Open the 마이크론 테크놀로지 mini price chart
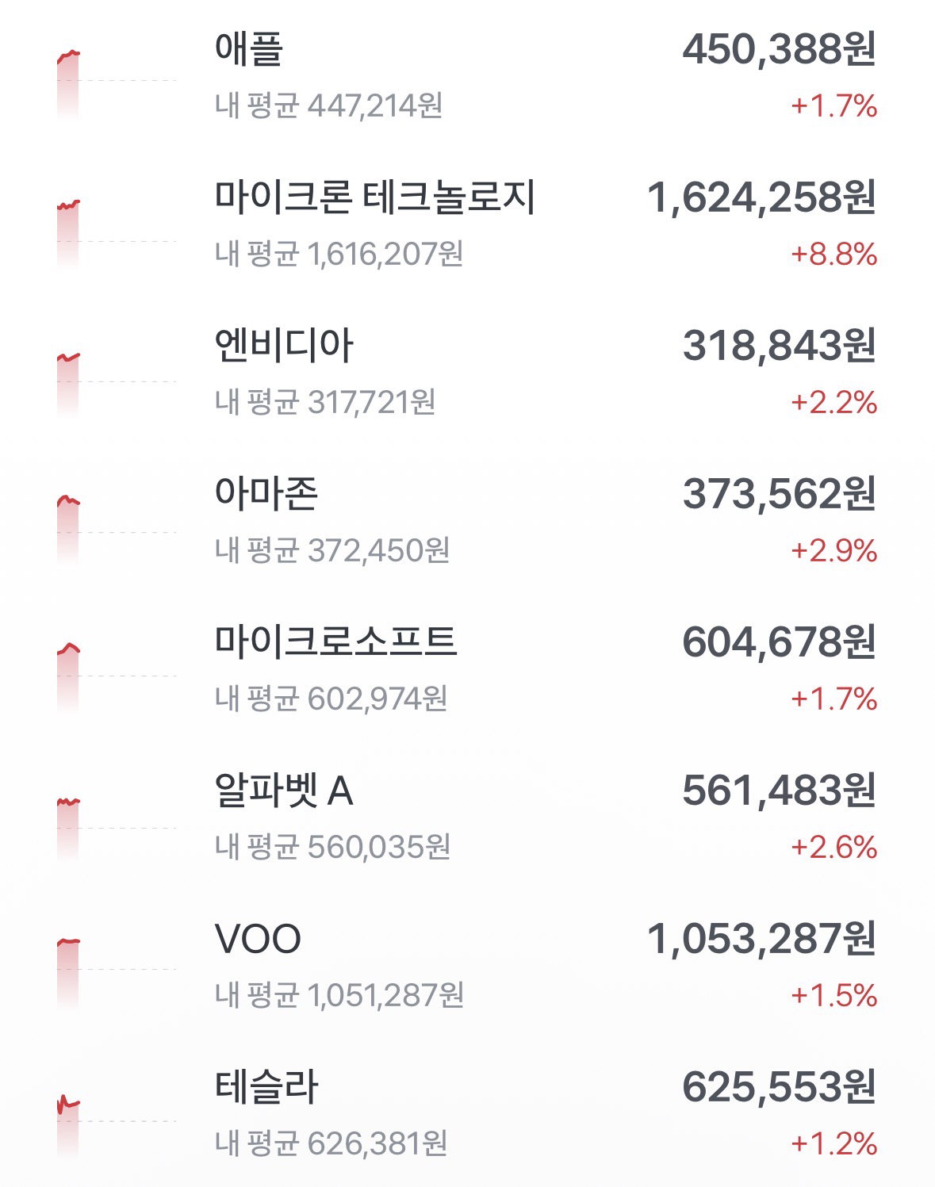 (x=116, y=234)
